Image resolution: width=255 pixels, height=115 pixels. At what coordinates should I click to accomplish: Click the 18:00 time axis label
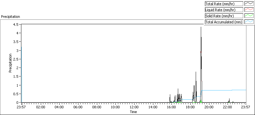(x=190, y=107)
